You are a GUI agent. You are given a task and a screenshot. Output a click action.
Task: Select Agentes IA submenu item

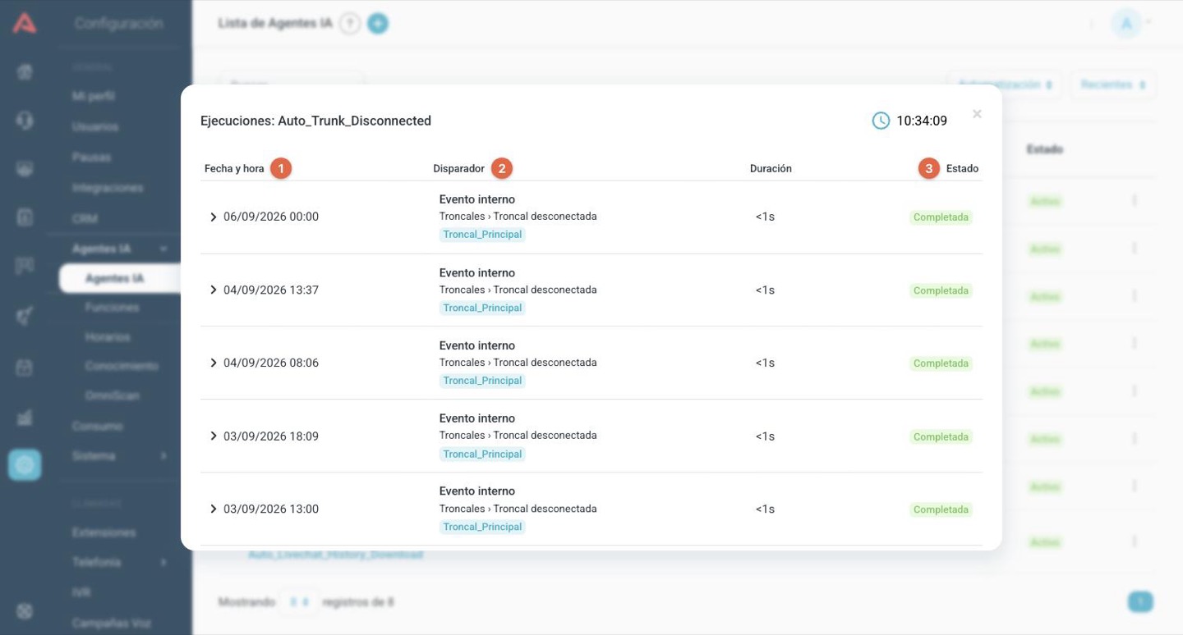coord(120,279)
